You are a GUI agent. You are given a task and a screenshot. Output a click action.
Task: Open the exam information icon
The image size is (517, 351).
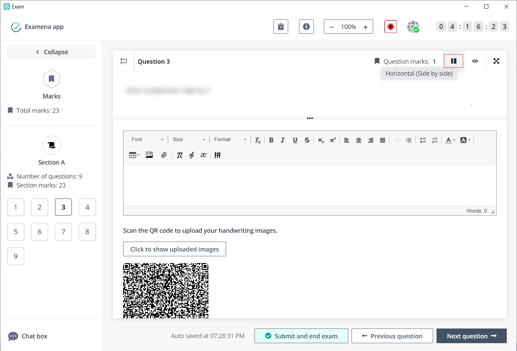click(x=306, y=27)
